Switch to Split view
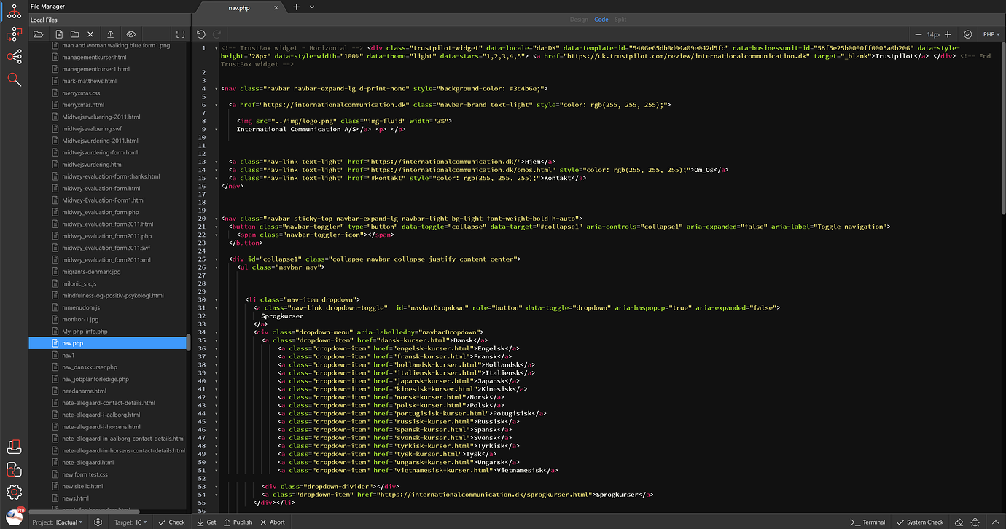Screen dimensions: 1006x529 pyautogui.click(x=620, y=20)
